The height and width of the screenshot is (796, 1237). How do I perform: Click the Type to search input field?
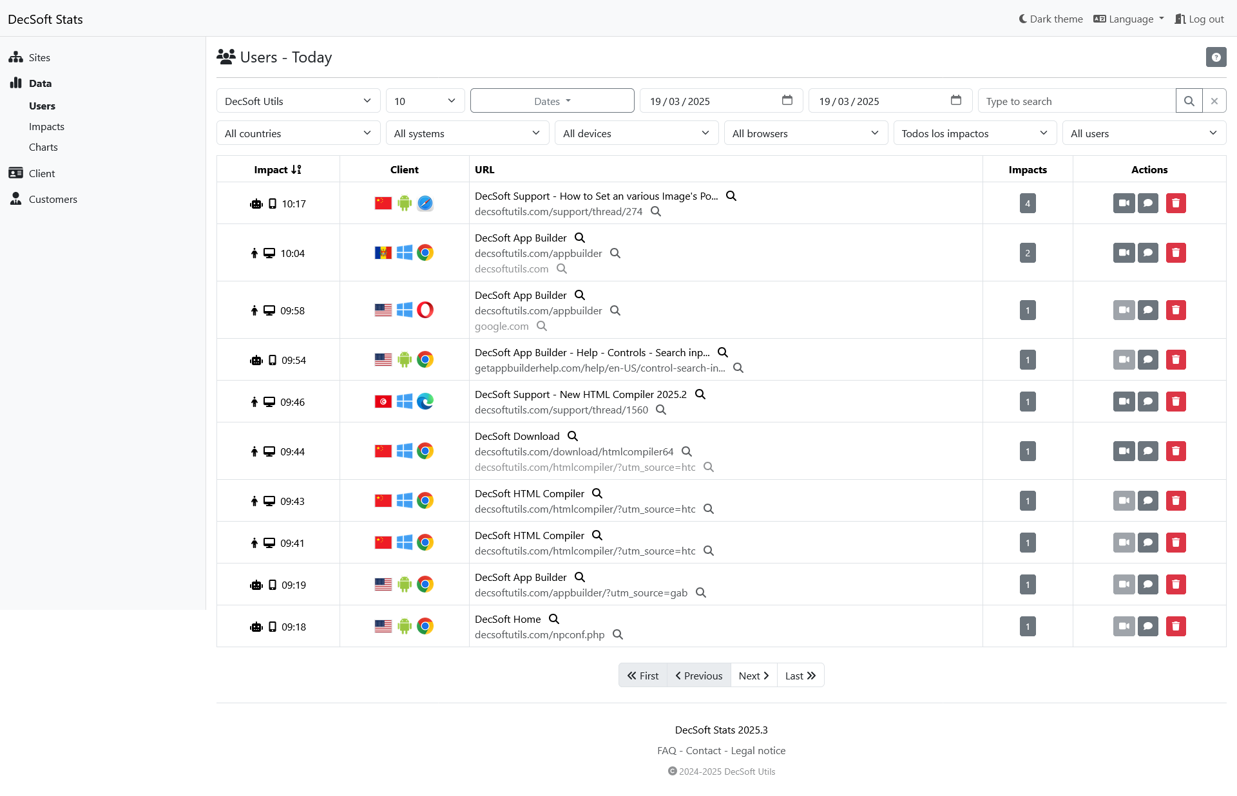[1076, 100]
